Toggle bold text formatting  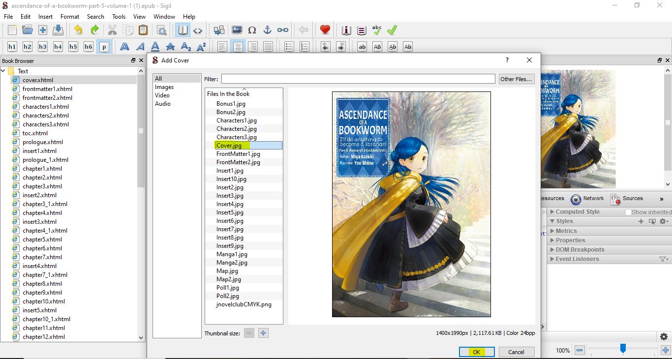(x=125, y=47)
